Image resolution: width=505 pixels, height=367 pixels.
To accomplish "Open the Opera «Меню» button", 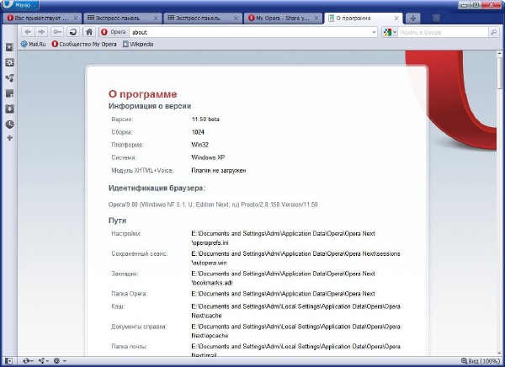I will click(x=19, y=5).
